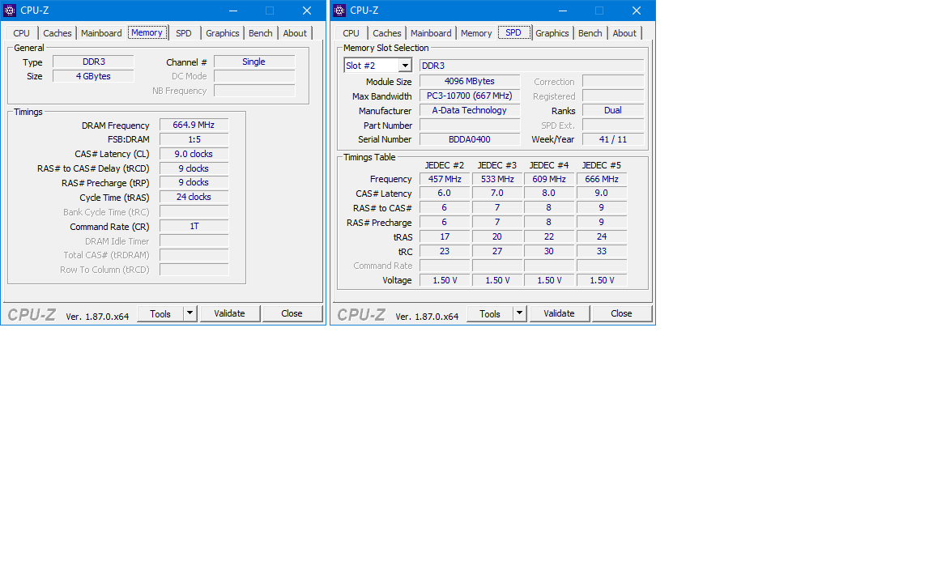Open Tools dropdown arrow in right window

tap(519, 313)
